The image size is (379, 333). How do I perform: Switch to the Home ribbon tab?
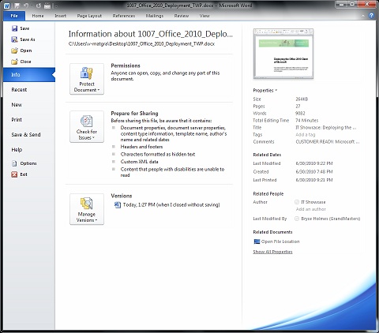(x=38, y=16)
